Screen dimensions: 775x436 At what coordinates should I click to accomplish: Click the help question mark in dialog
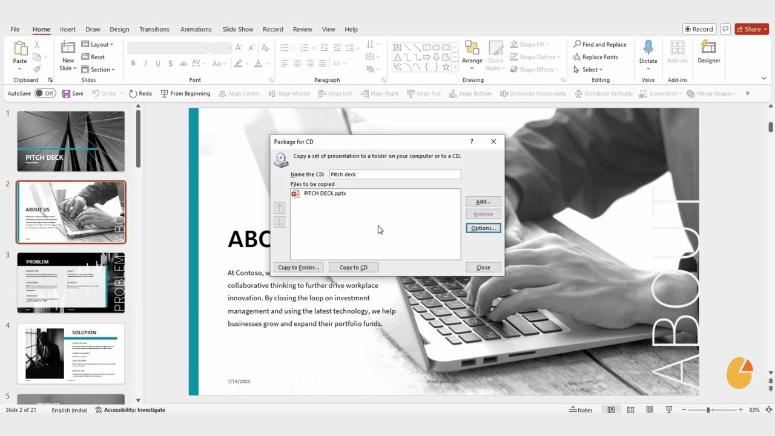[472, 142]
